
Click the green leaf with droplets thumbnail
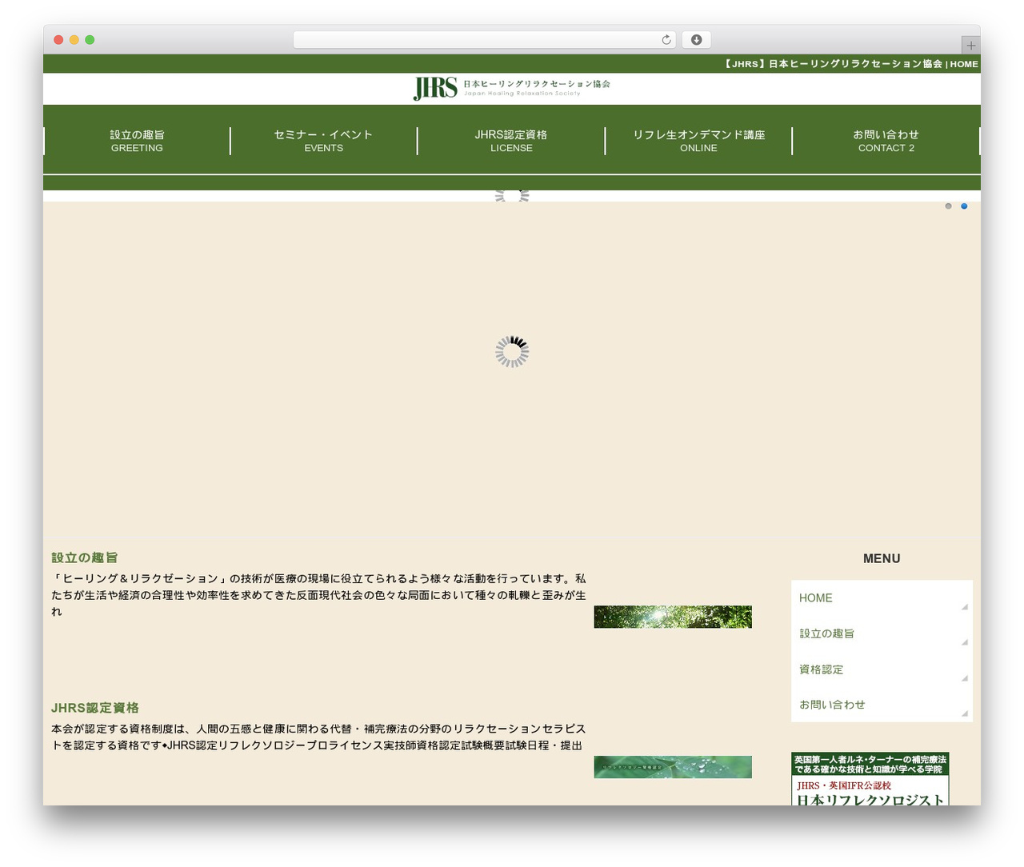[673, 767]
